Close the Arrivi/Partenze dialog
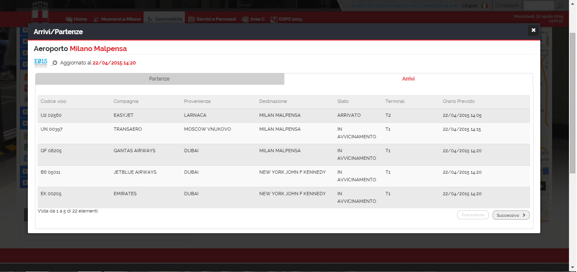The height and width of the screenshot is (272, 577). (533, 30)
